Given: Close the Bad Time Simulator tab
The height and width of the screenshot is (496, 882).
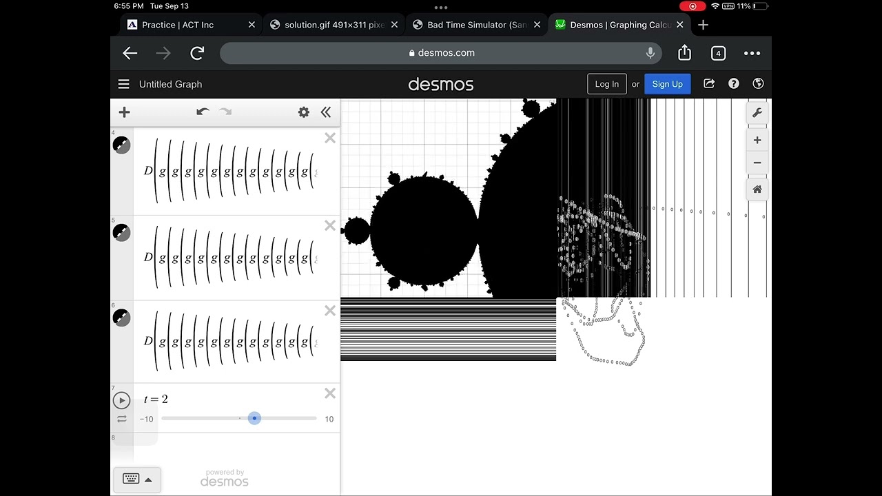Looking at the screenshot, I should [x=537, y=25].
